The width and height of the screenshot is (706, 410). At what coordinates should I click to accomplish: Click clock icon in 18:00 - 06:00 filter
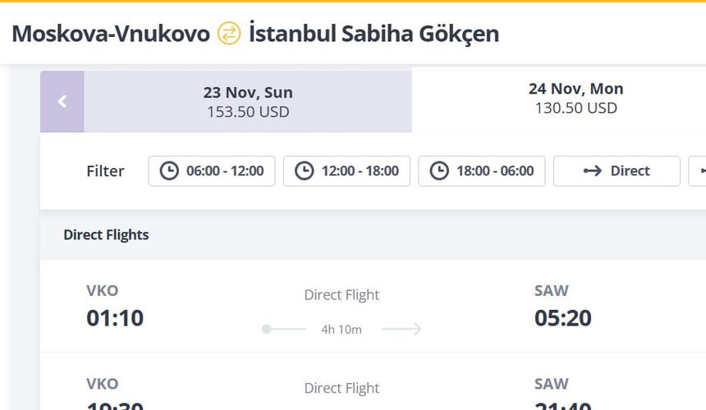(439, 171)
